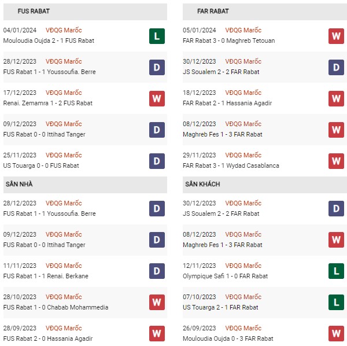Click W badge for Renai. Zemamra 1-2 FUS Rabat
Viewport: 347px width, 346px height.
tap(157, 98)
